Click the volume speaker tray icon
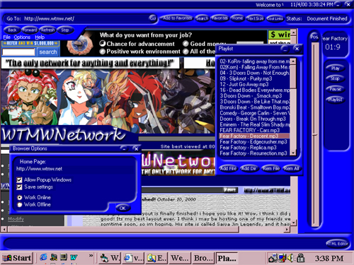The image size is (354, 265). 291,258
